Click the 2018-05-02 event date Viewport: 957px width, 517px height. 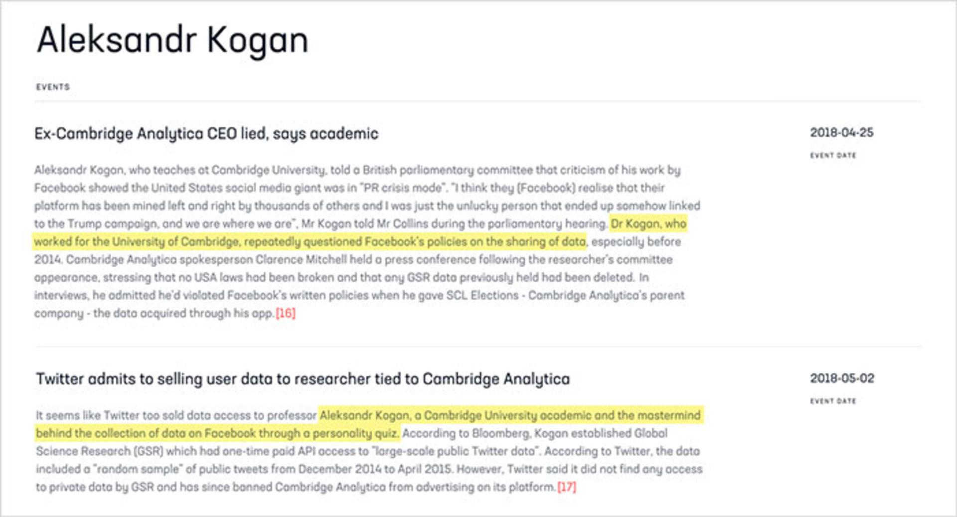click(x=842, y=378)
